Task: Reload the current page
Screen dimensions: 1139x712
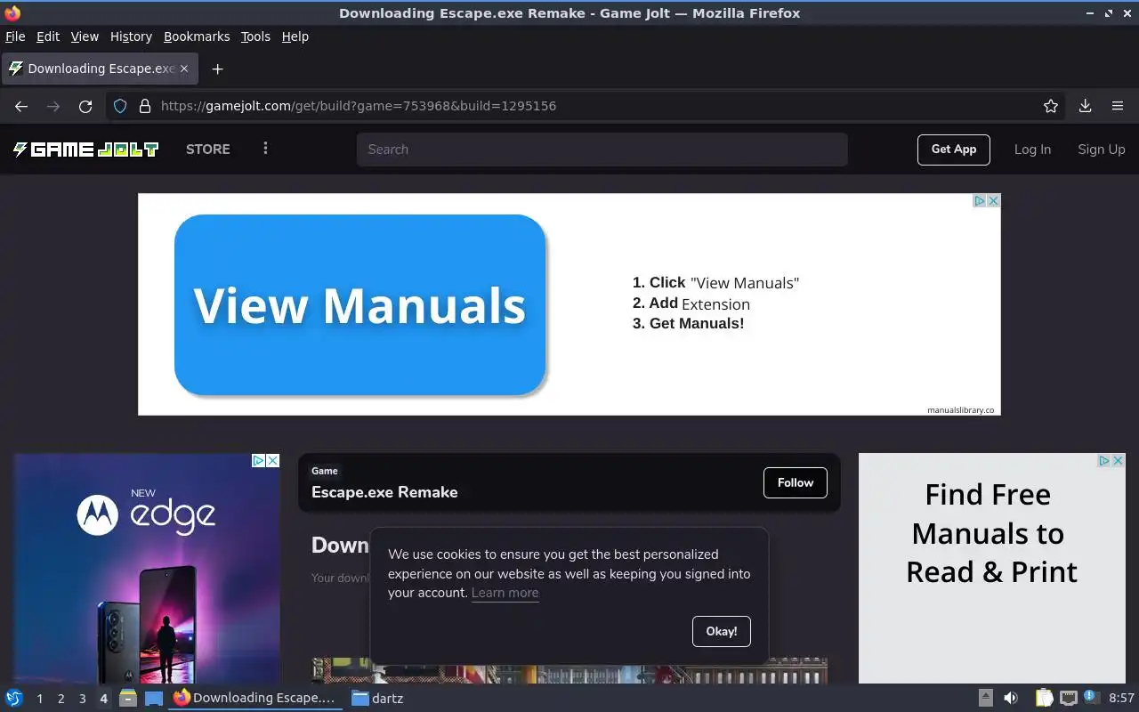Action: [x=85, y=106]
